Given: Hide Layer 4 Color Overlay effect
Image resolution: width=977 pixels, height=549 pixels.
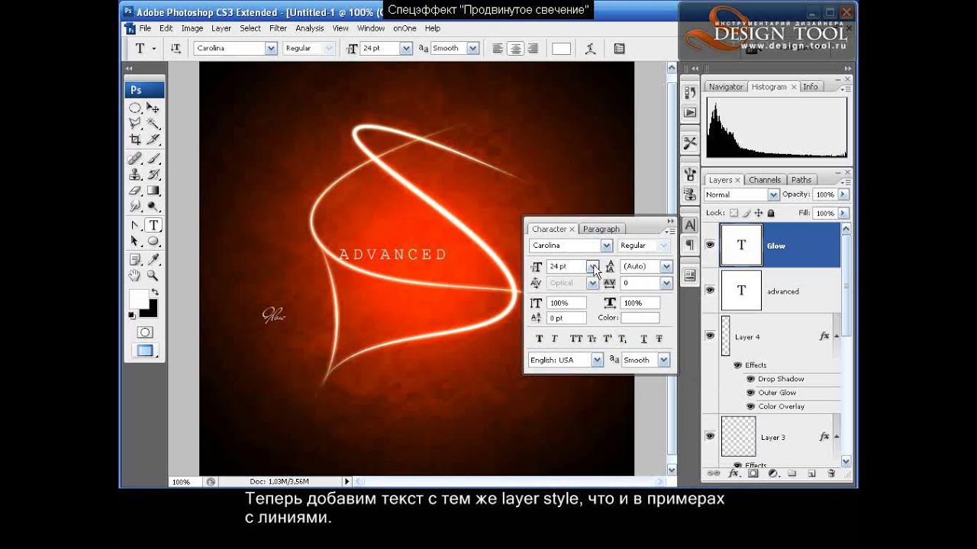Looking at the screenshot, I should [750, 406].
